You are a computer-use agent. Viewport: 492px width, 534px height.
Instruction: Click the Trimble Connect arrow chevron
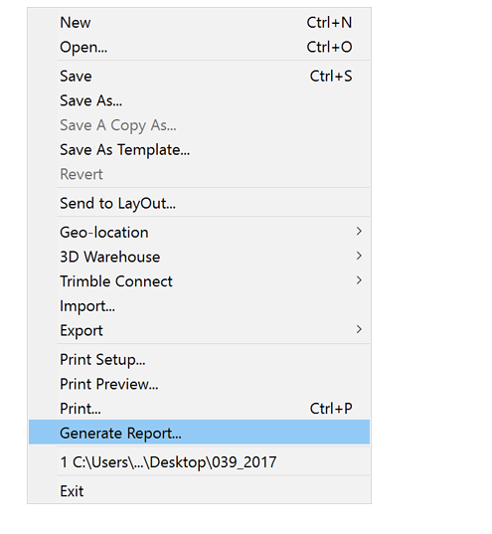pos(359,280)
